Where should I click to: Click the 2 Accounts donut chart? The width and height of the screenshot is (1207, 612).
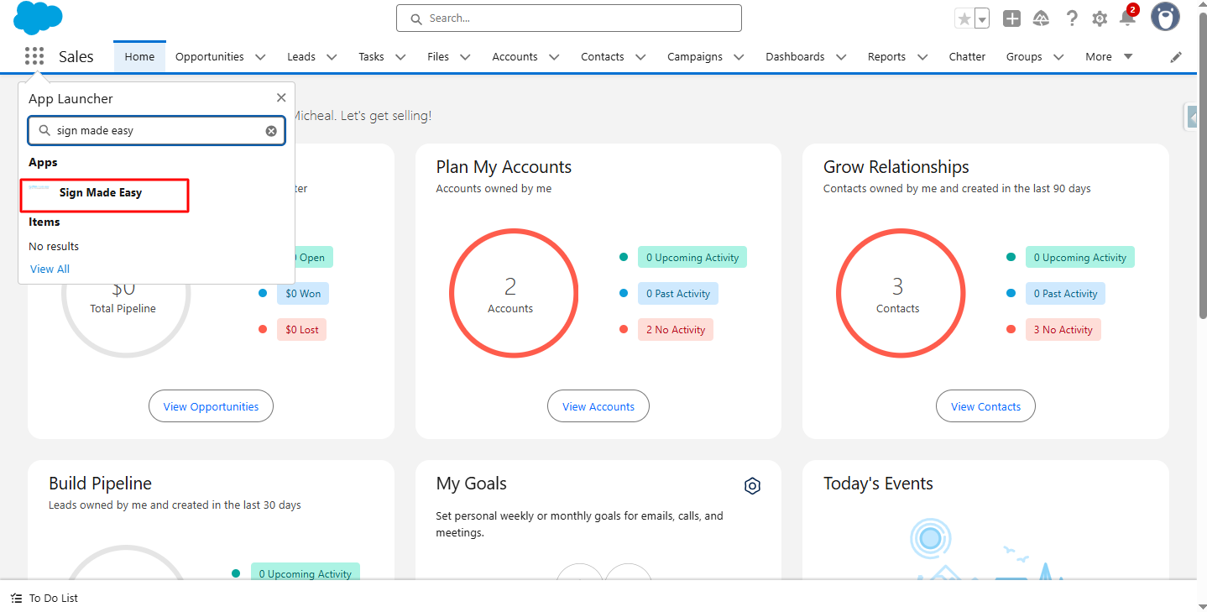tap(513, 293)
